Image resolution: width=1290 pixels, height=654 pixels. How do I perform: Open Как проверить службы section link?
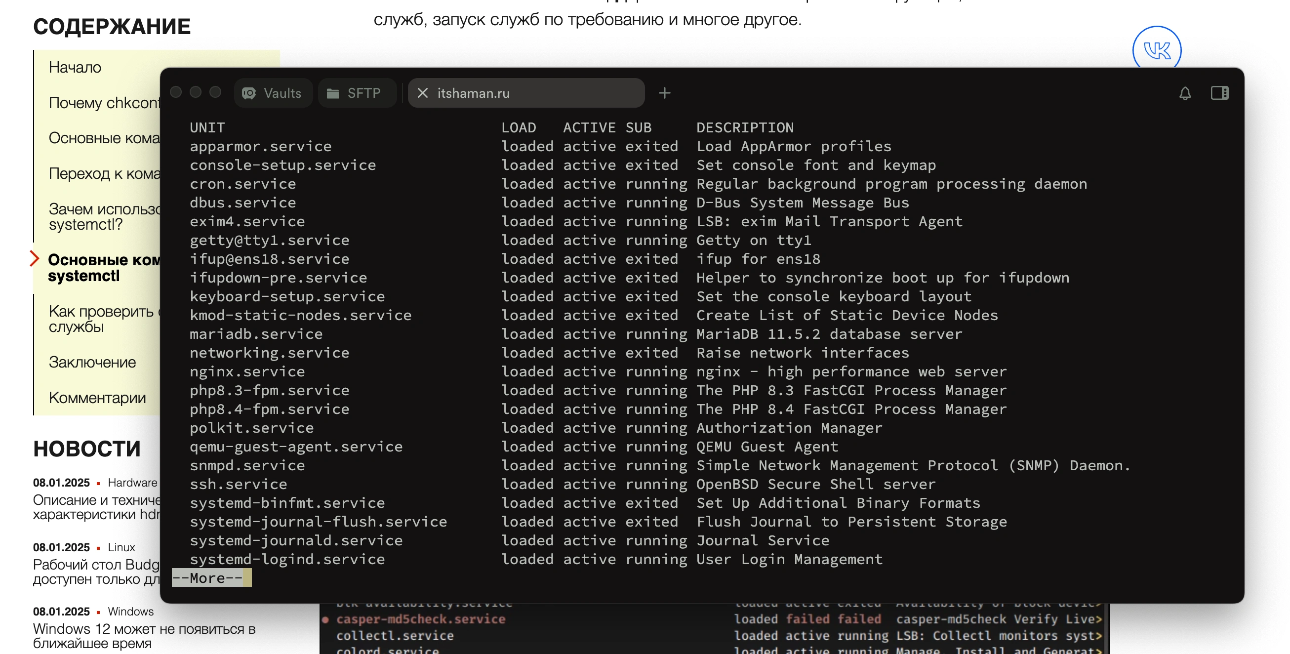pyautogui.click(x=105, y=319)
